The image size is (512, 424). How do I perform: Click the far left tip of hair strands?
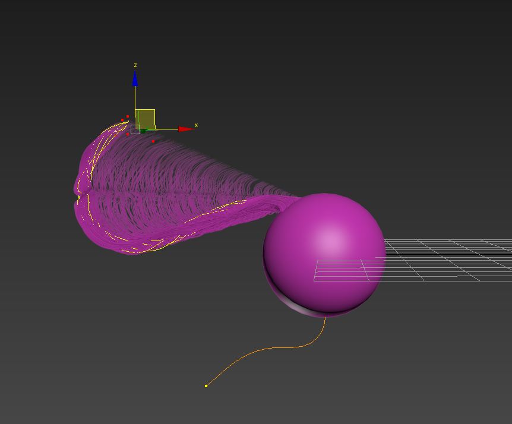pyautogui.click(x=75, y=189)
